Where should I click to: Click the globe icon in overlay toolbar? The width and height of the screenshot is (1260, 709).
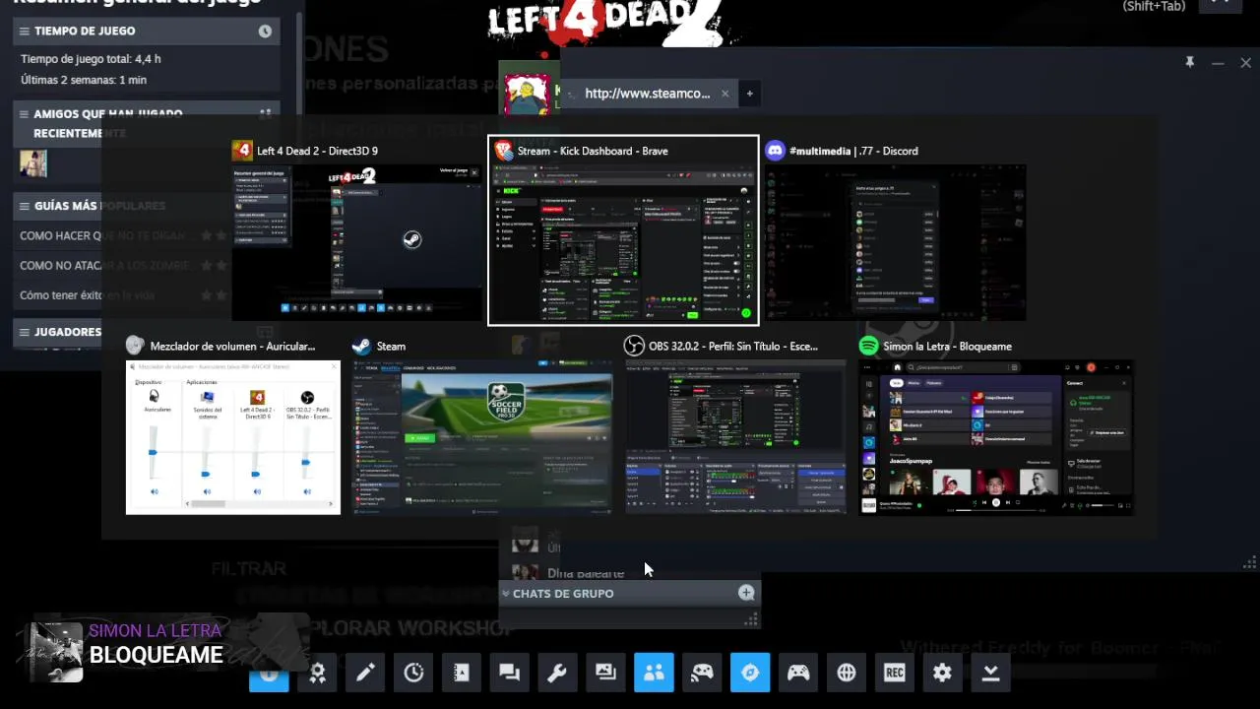pyautogui.click(x=847, y=673)
